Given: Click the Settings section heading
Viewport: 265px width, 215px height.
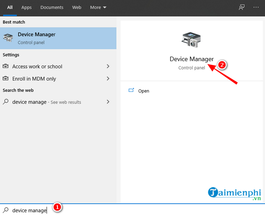Looking at the screenshot, I should click(11, 55).
